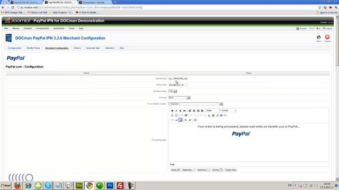The height and width of the screenshot is (190, 339).
Task: Open Skype from the taskbar
Action: [x=48, y=185]
